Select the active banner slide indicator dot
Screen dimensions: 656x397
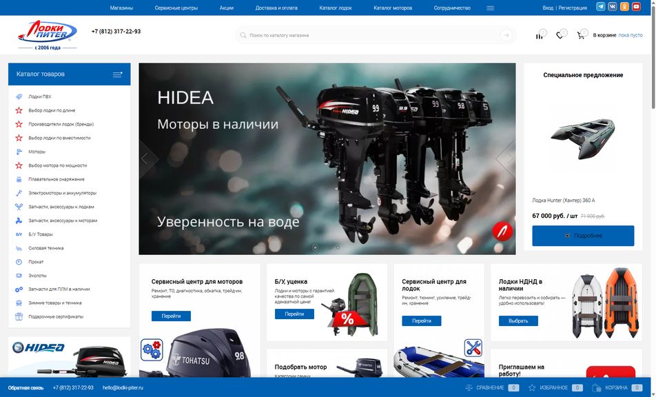point(315,247)
